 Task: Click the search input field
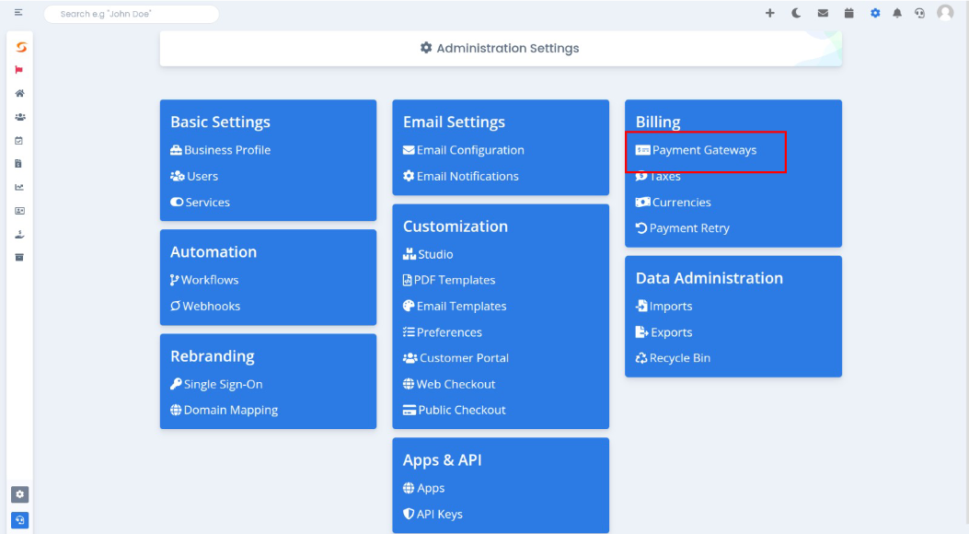click(x=132, y=14)
